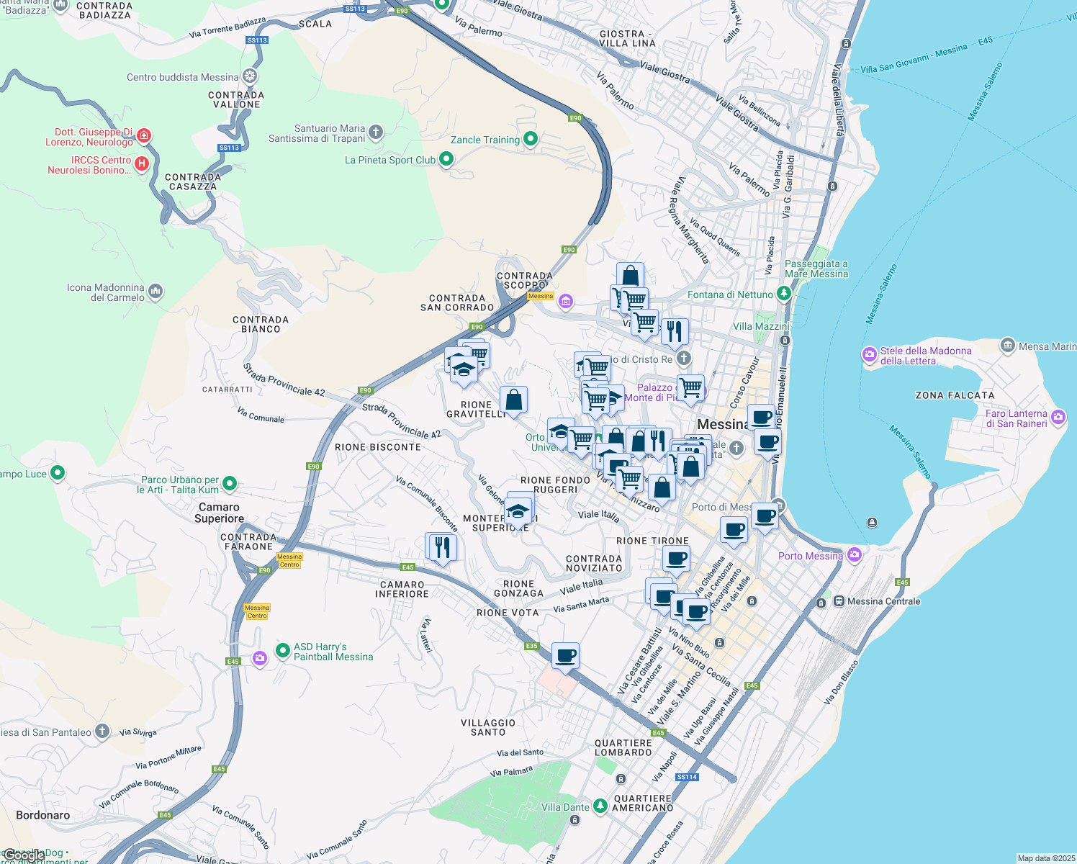The width and height of the screenshot is (1077, 864).
Task: Select the IRCCS Centro Neurolesi hospital icon
Action: click(x=142, y=163)
